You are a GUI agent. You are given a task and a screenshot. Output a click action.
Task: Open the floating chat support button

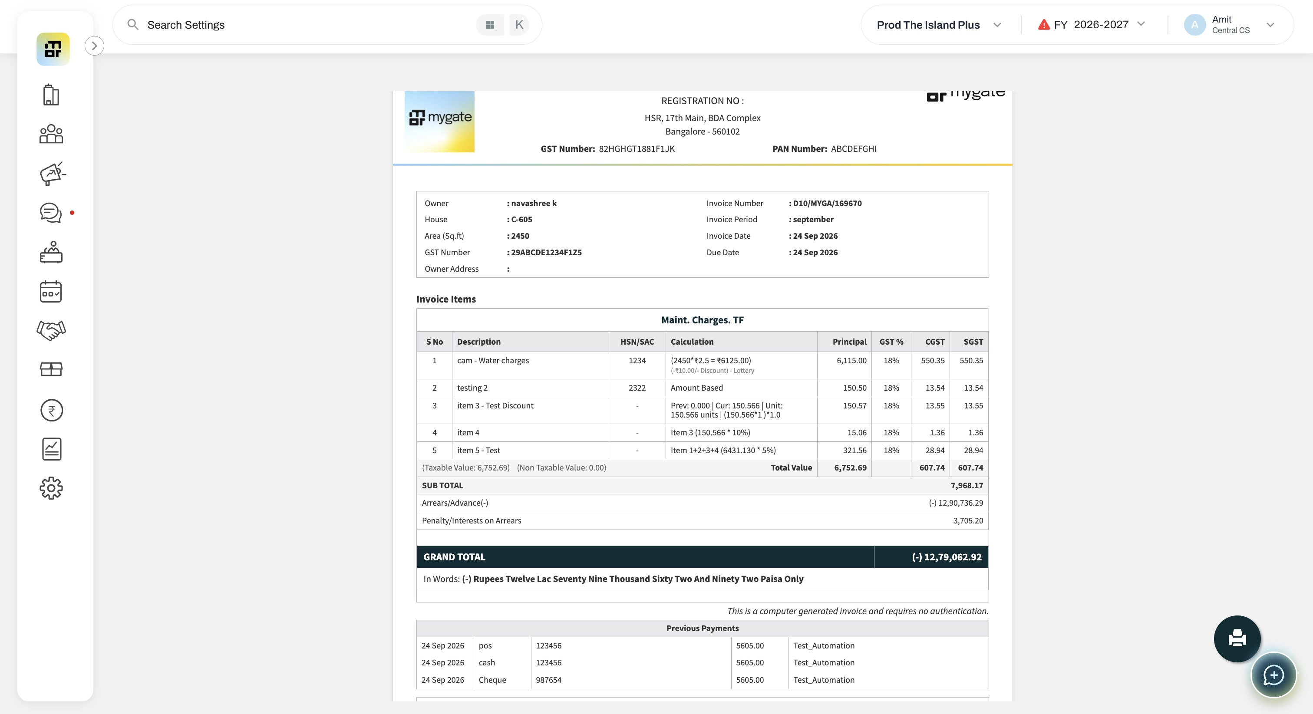coord(1273,675)
